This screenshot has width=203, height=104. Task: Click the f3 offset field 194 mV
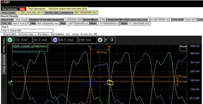click(87, 40)
